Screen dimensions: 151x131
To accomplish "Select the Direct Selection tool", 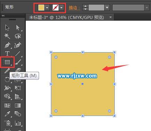I will [x=18, y=28].
